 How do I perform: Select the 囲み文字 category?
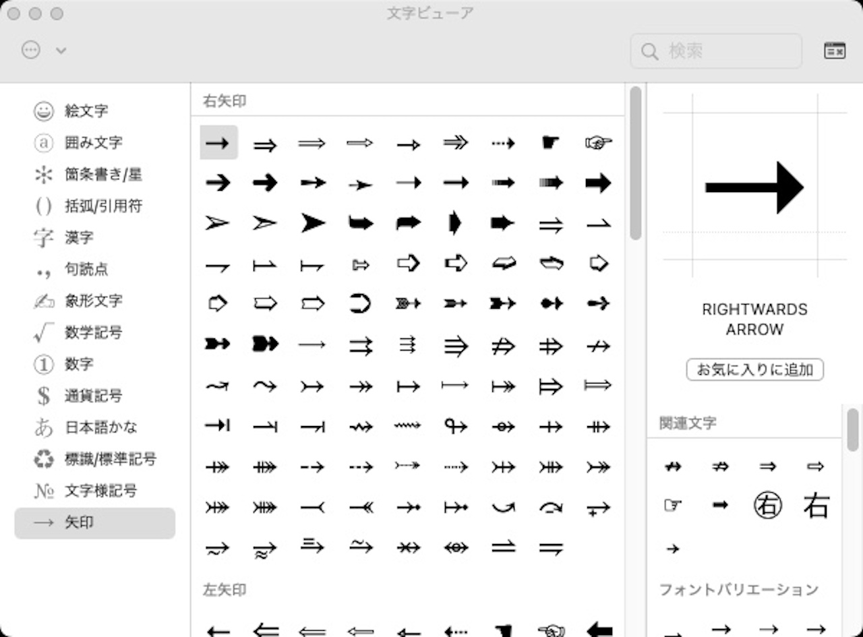(94, 142)
